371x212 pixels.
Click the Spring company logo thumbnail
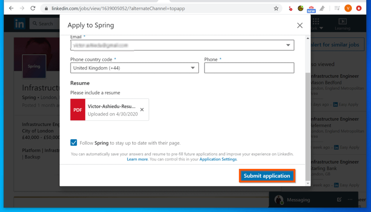click(x=34, y=66)
